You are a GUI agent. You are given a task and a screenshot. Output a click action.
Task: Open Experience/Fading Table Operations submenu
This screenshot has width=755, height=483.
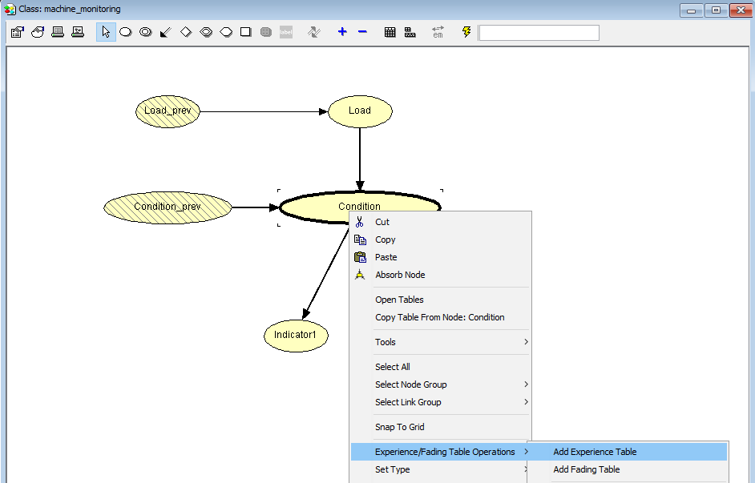point(441,452)
